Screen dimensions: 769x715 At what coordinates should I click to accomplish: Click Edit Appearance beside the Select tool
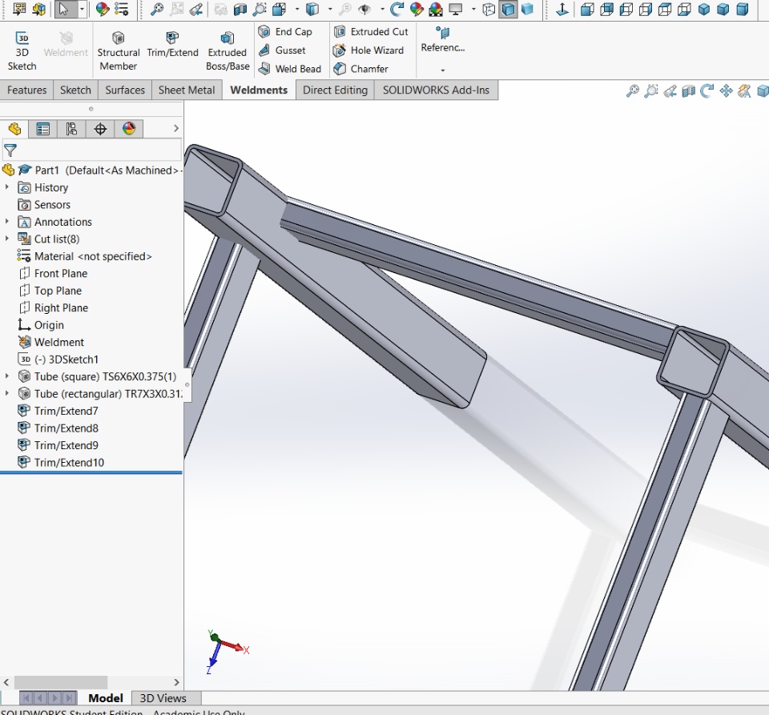point(102,9)
